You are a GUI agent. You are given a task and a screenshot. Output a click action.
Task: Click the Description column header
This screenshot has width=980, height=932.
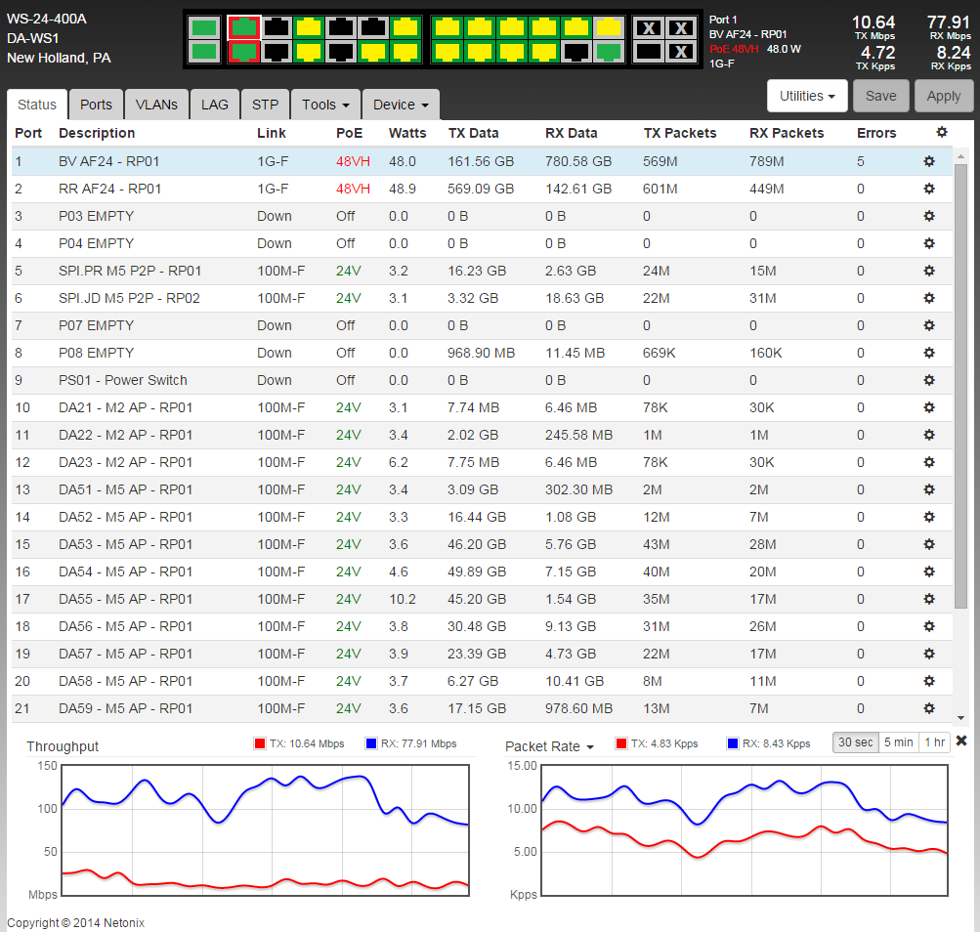pos(97,133)
